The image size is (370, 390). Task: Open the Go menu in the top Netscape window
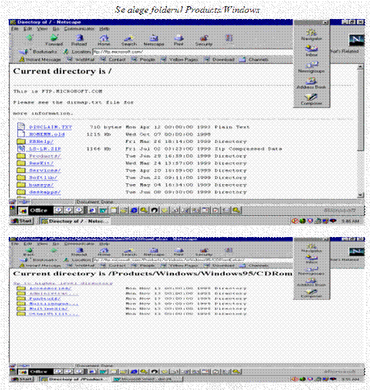pyautogui.click(x=56, y=29)
